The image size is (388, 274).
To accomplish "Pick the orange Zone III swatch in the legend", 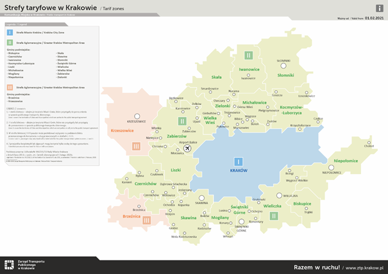I will [x=10, y=86].
